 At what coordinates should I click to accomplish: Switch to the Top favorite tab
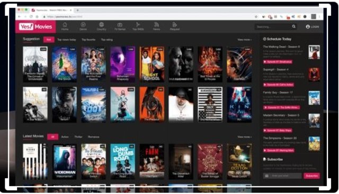click(88, 40)
